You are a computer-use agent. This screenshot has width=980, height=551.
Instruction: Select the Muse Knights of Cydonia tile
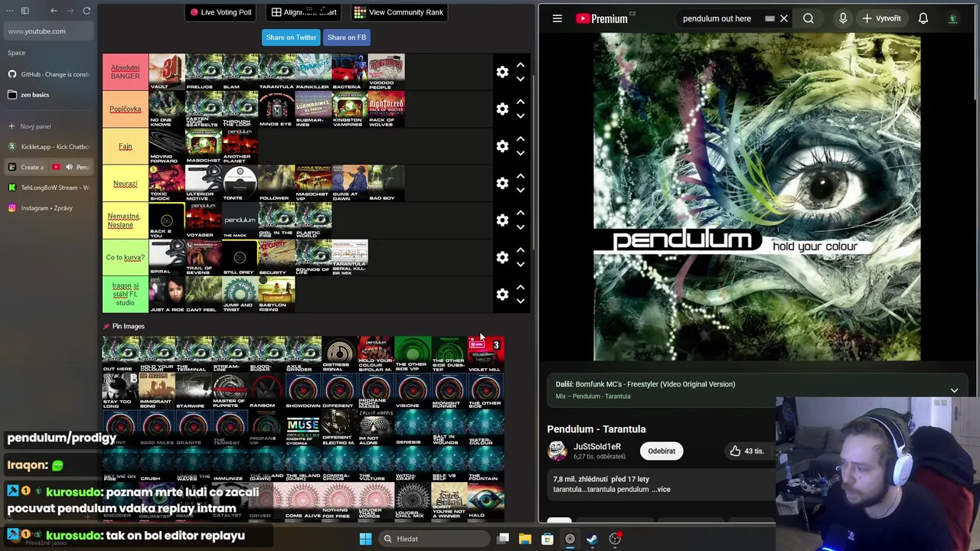point(302,429)
